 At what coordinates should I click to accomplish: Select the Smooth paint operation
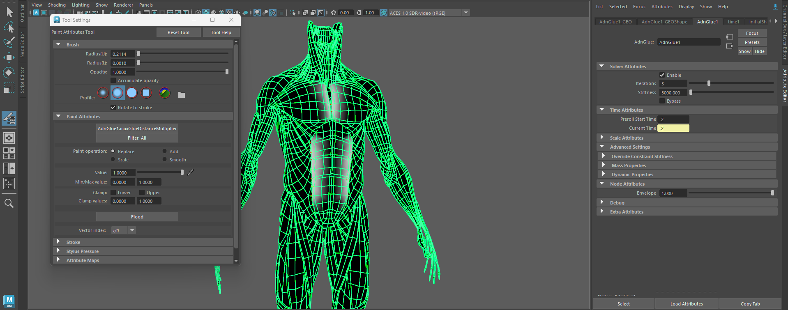165,160
